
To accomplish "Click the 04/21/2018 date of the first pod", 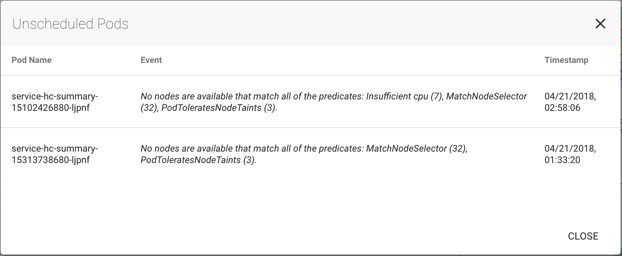I will [570, 97].
